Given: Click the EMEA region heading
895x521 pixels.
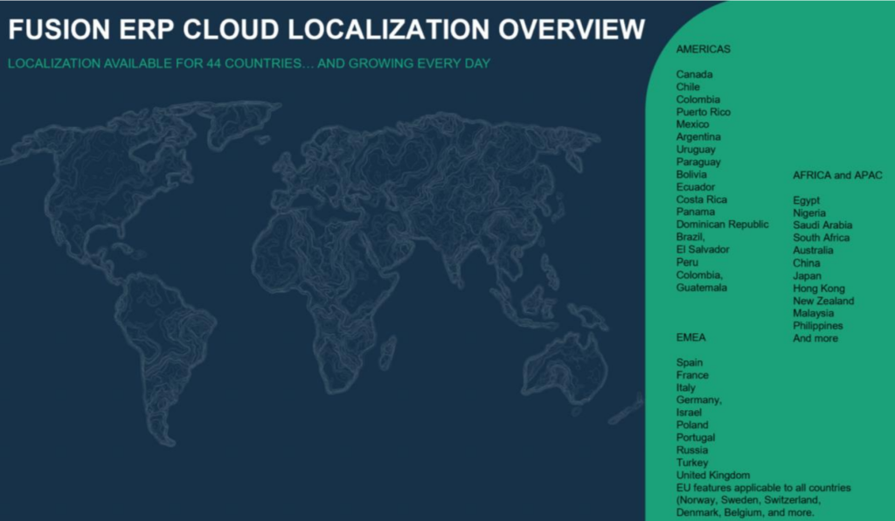Looking at the screenshot, I should tap(690, 337).
